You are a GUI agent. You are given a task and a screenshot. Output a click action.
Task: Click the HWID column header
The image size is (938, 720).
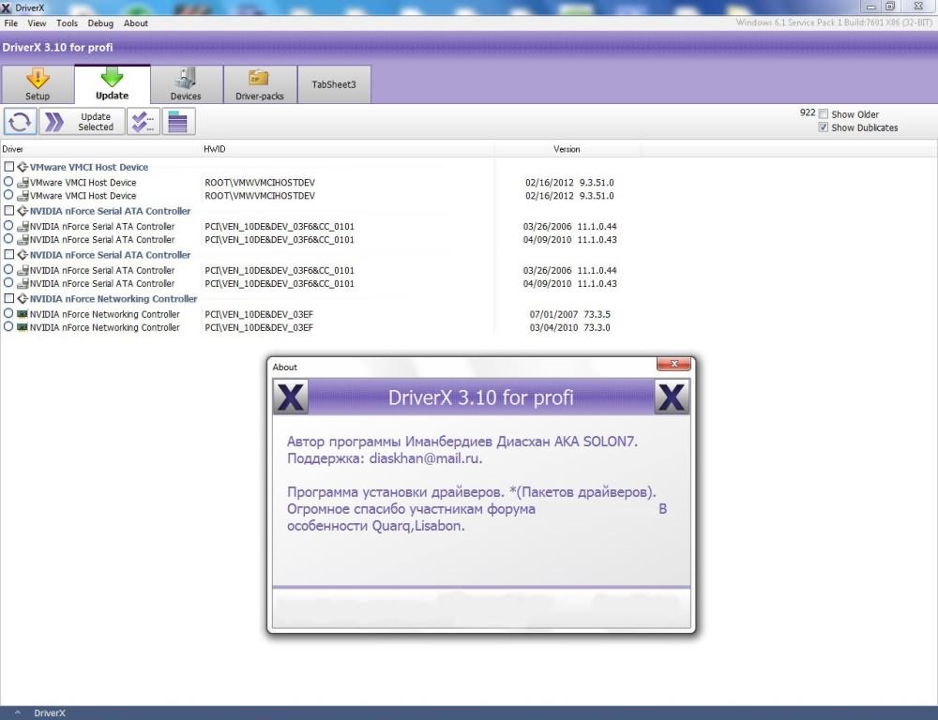tap(215, 149)
